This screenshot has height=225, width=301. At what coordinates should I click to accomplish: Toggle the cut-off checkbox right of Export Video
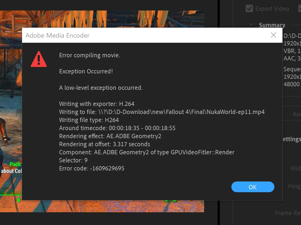tap(300, 9)
